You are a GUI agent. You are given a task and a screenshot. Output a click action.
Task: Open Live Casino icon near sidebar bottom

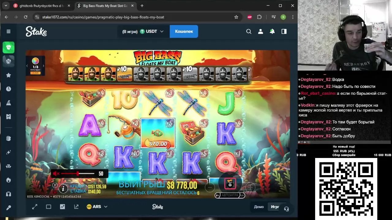click(x=9, y=194)
